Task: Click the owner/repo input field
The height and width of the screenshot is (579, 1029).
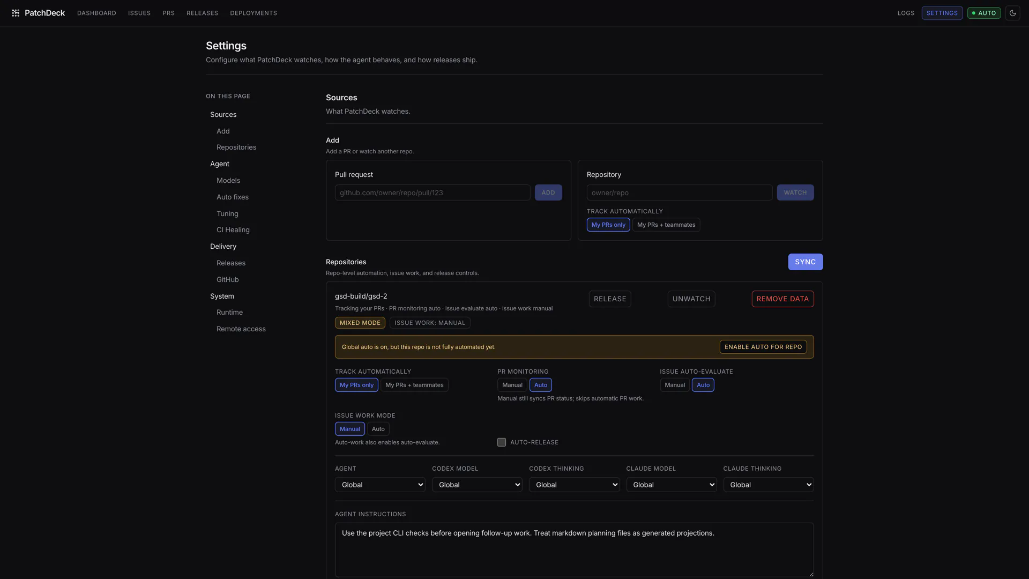Action: (x=680, y=192)
